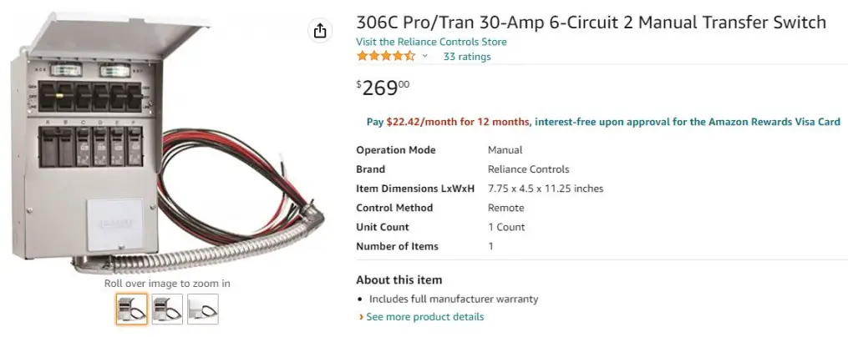This screenshot has width=848, height=337.
Task: Click the $269 price
Action: [383, 88]
